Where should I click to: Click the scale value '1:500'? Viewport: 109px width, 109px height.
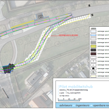click(x=62, y=93)
